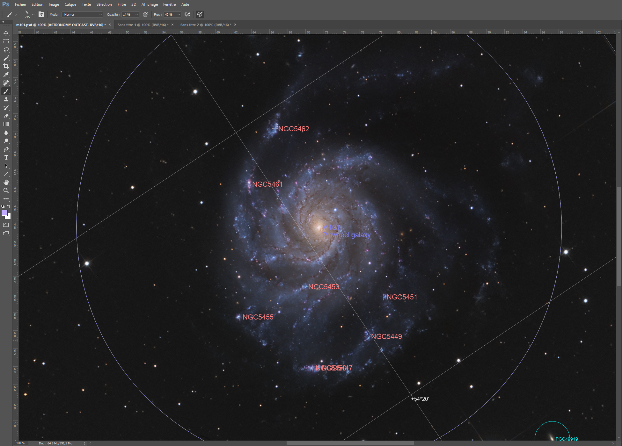
Task: Open the Sélection menu
Action: pyautogui.click(x=104, y=4)
